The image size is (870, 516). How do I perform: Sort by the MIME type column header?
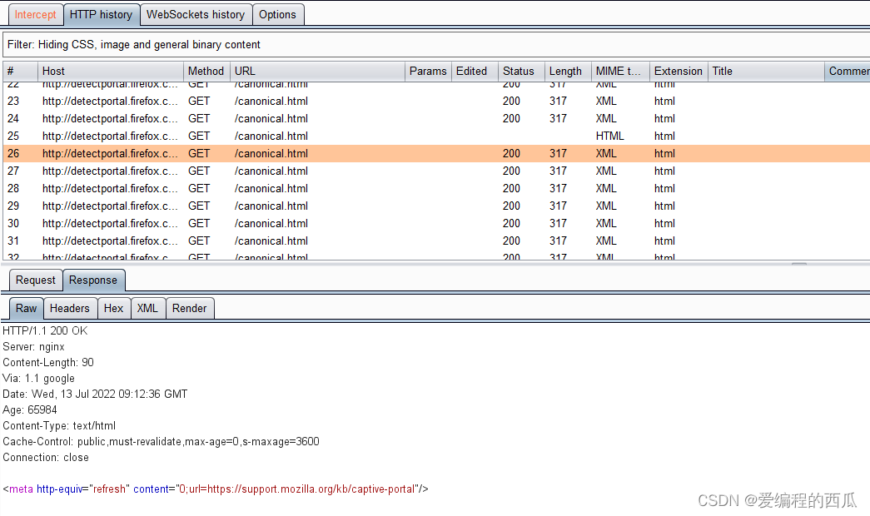tap(619, 71)
